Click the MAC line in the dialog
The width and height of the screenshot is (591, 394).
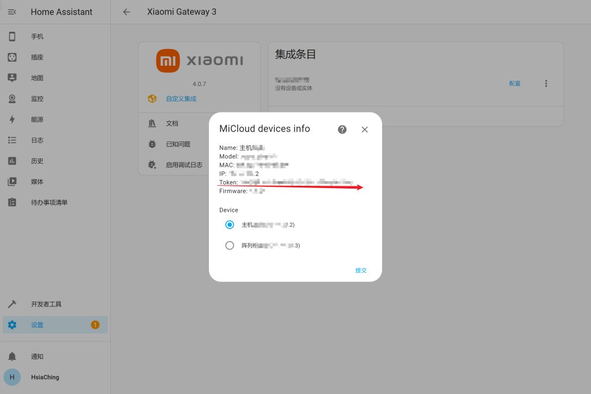pyautogui.click(x=254, y=165)
